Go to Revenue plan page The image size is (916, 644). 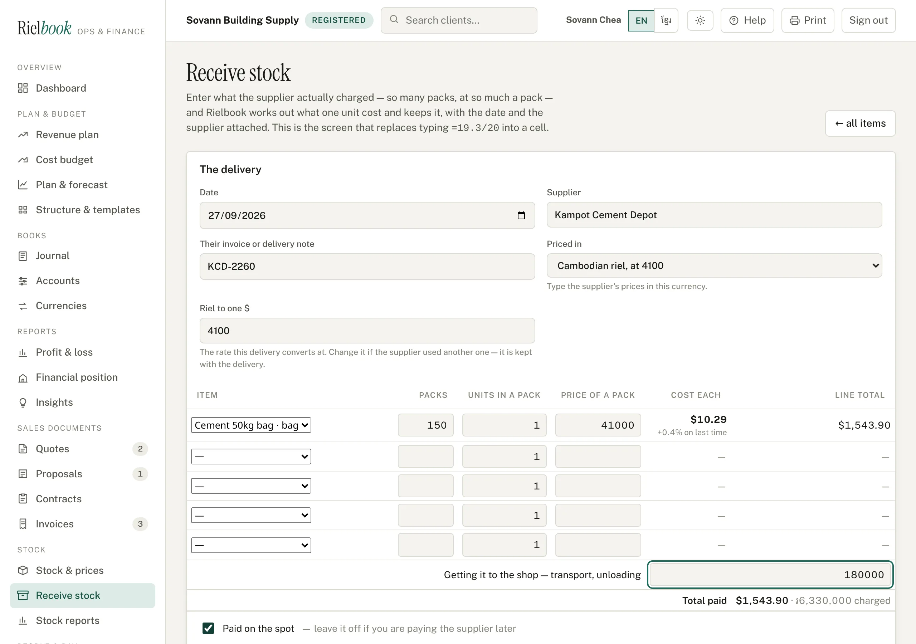(83, 135)
